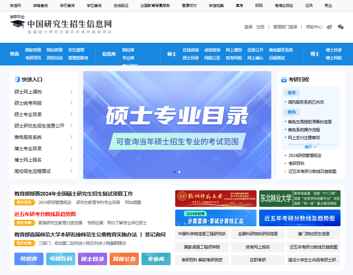The width and height of the screenshot is (353, 275).
Task: Click the graduation cap site logo
Action: click(x=17, y=24)
